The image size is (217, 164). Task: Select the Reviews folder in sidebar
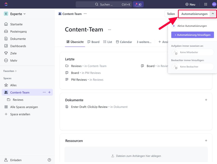pyautogui.click(x=18, y=100)
